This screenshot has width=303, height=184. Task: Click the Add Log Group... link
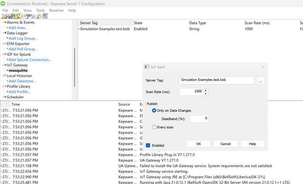point(23,38)
